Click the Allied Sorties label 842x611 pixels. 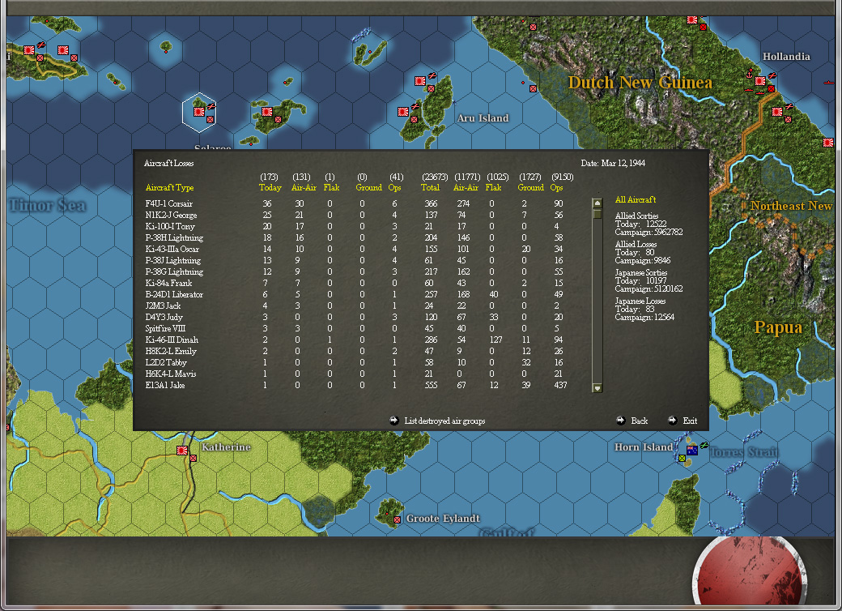coord(636,216)
